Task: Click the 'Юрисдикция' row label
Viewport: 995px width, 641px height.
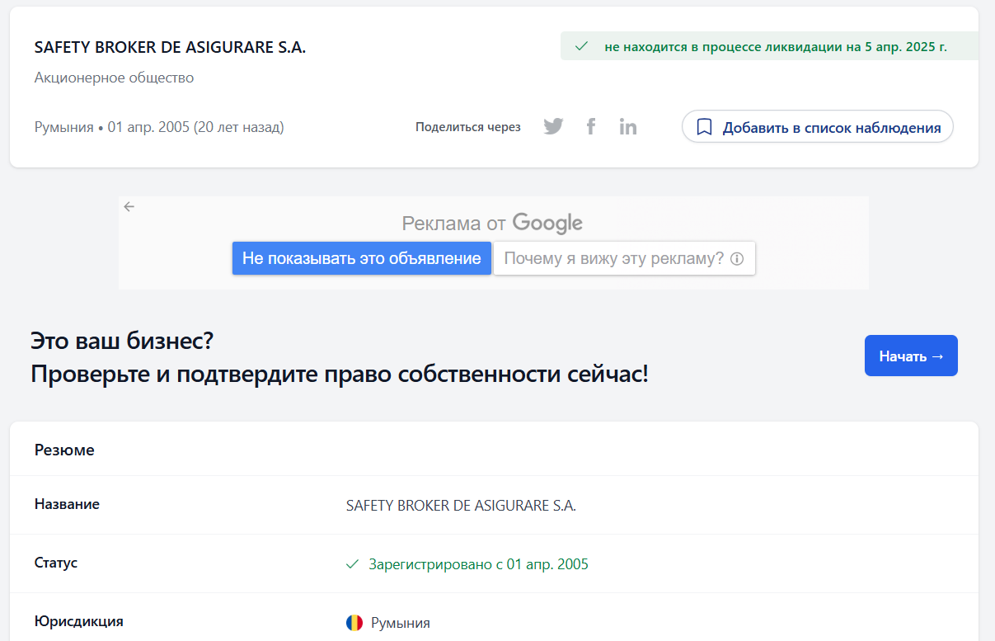Action: 79,621
